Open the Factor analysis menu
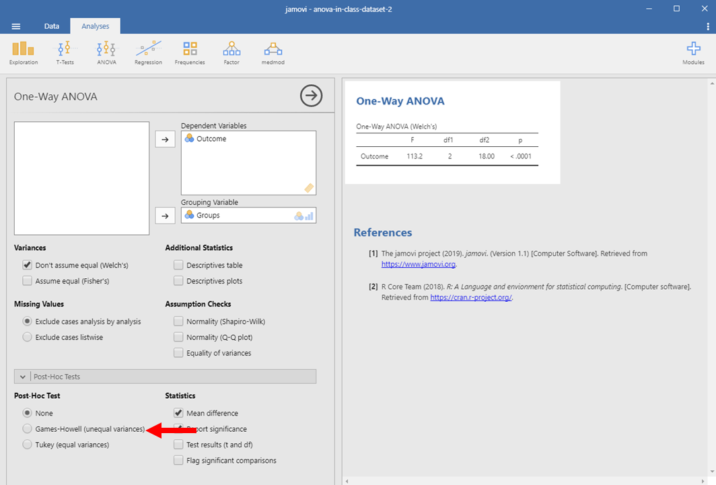 coord(231,53)
